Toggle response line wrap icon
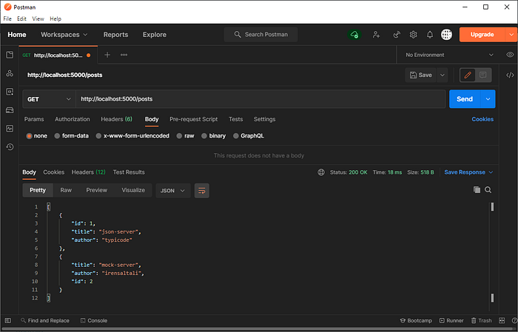 pos(202,191)
